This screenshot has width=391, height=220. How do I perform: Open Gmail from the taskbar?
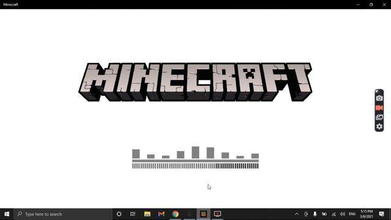click(x=161, y=214)
